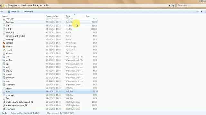Click the build XML file icon

click(4, 92)
